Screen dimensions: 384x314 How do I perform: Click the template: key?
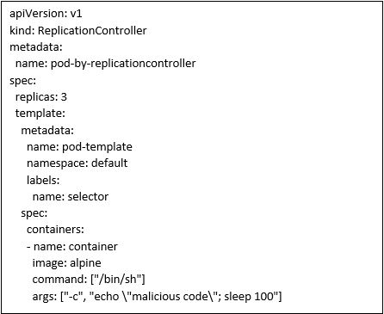(40, 114)
